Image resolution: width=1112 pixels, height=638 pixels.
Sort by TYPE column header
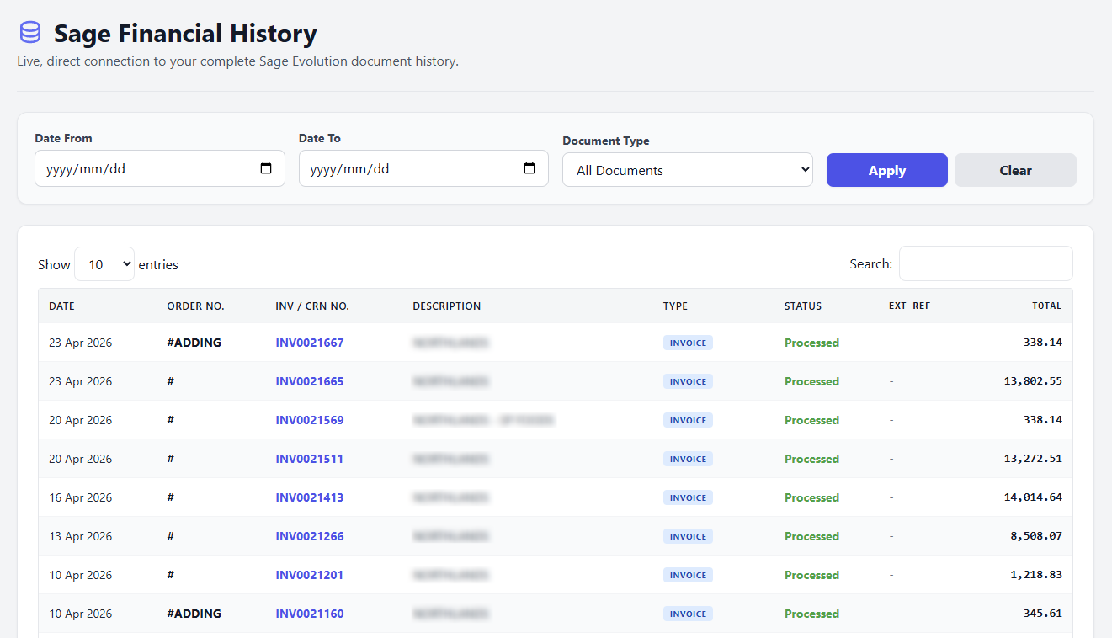675,306
